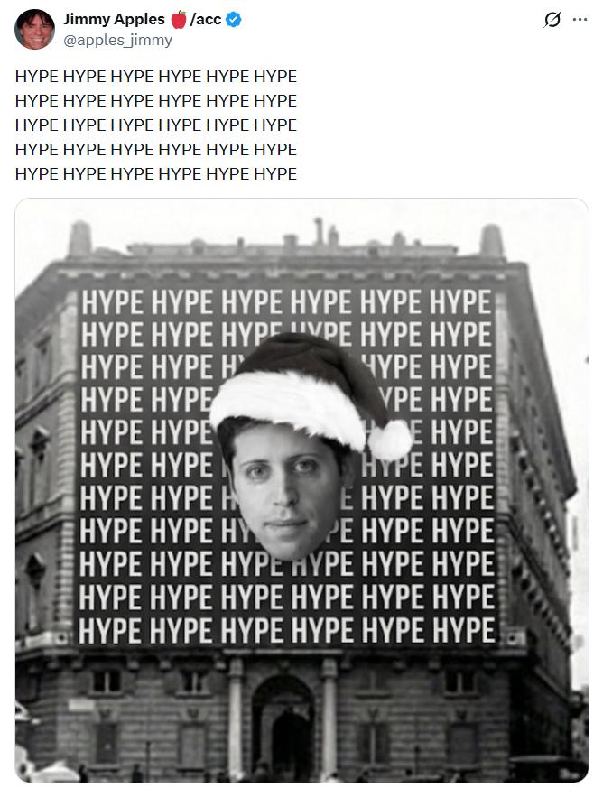Select the last line of HYPE tweet text
Viewport: 603px width, 788px height.
[156, 174]
